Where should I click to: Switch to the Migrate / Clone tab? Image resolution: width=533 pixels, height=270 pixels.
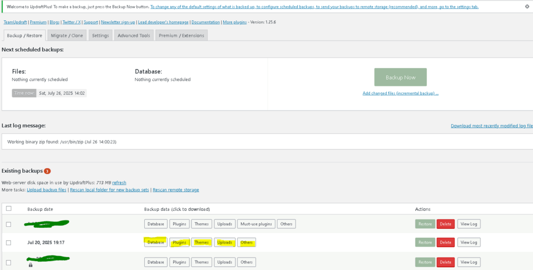click(67, 35)
